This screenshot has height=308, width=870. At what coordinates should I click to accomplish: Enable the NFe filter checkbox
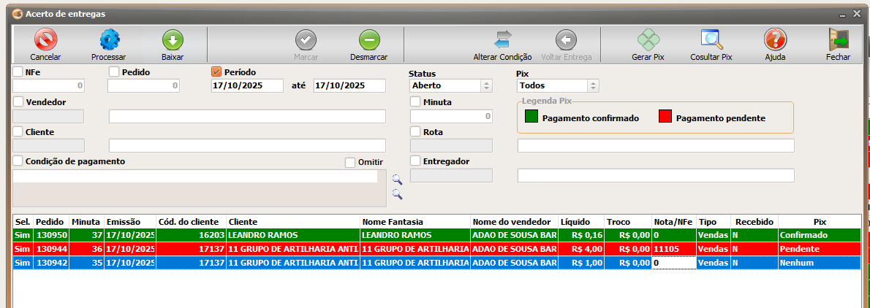point(18,72)
